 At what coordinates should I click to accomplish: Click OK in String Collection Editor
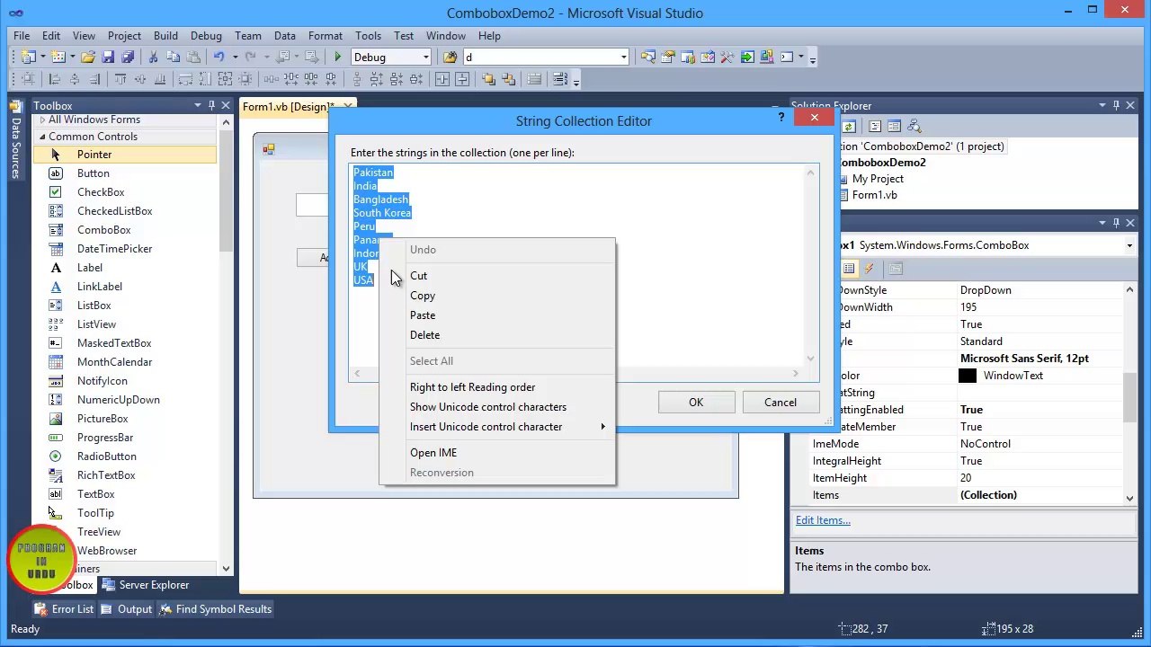pos(696,403)
